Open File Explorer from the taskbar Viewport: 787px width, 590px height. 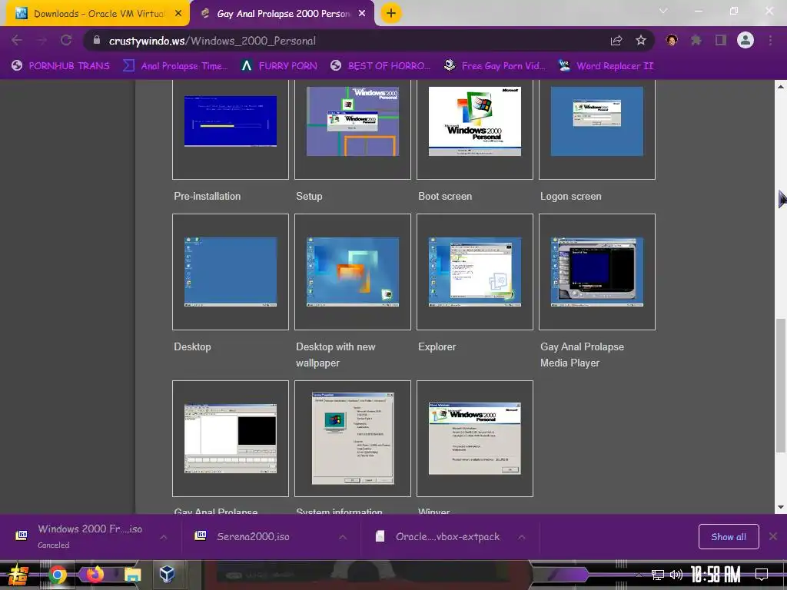(132, 575)
